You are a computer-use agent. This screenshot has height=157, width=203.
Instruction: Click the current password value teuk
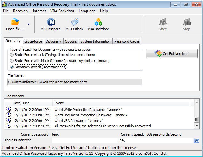coord(55,134)
